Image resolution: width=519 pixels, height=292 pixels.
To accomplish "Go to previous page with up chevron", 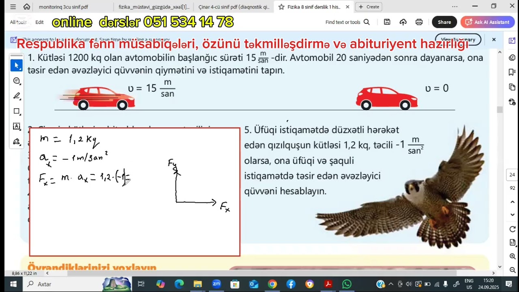I will point(512,202).
